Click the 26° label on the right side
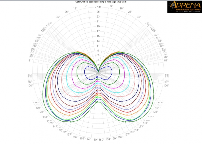Screen dimensions: 202x144 point(130,12)
